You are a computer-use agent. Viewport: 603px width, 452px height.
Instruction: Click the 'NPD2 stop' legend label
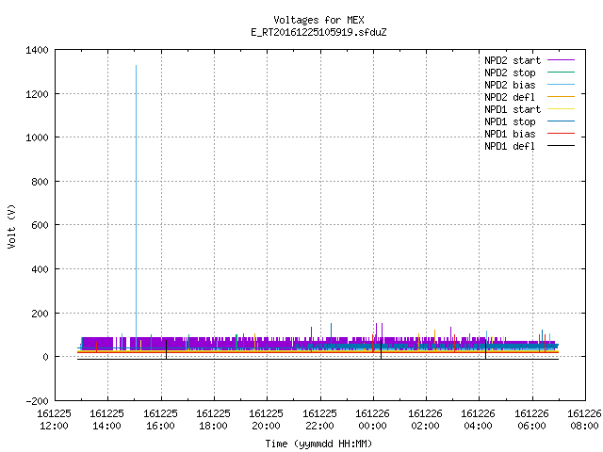510,73
